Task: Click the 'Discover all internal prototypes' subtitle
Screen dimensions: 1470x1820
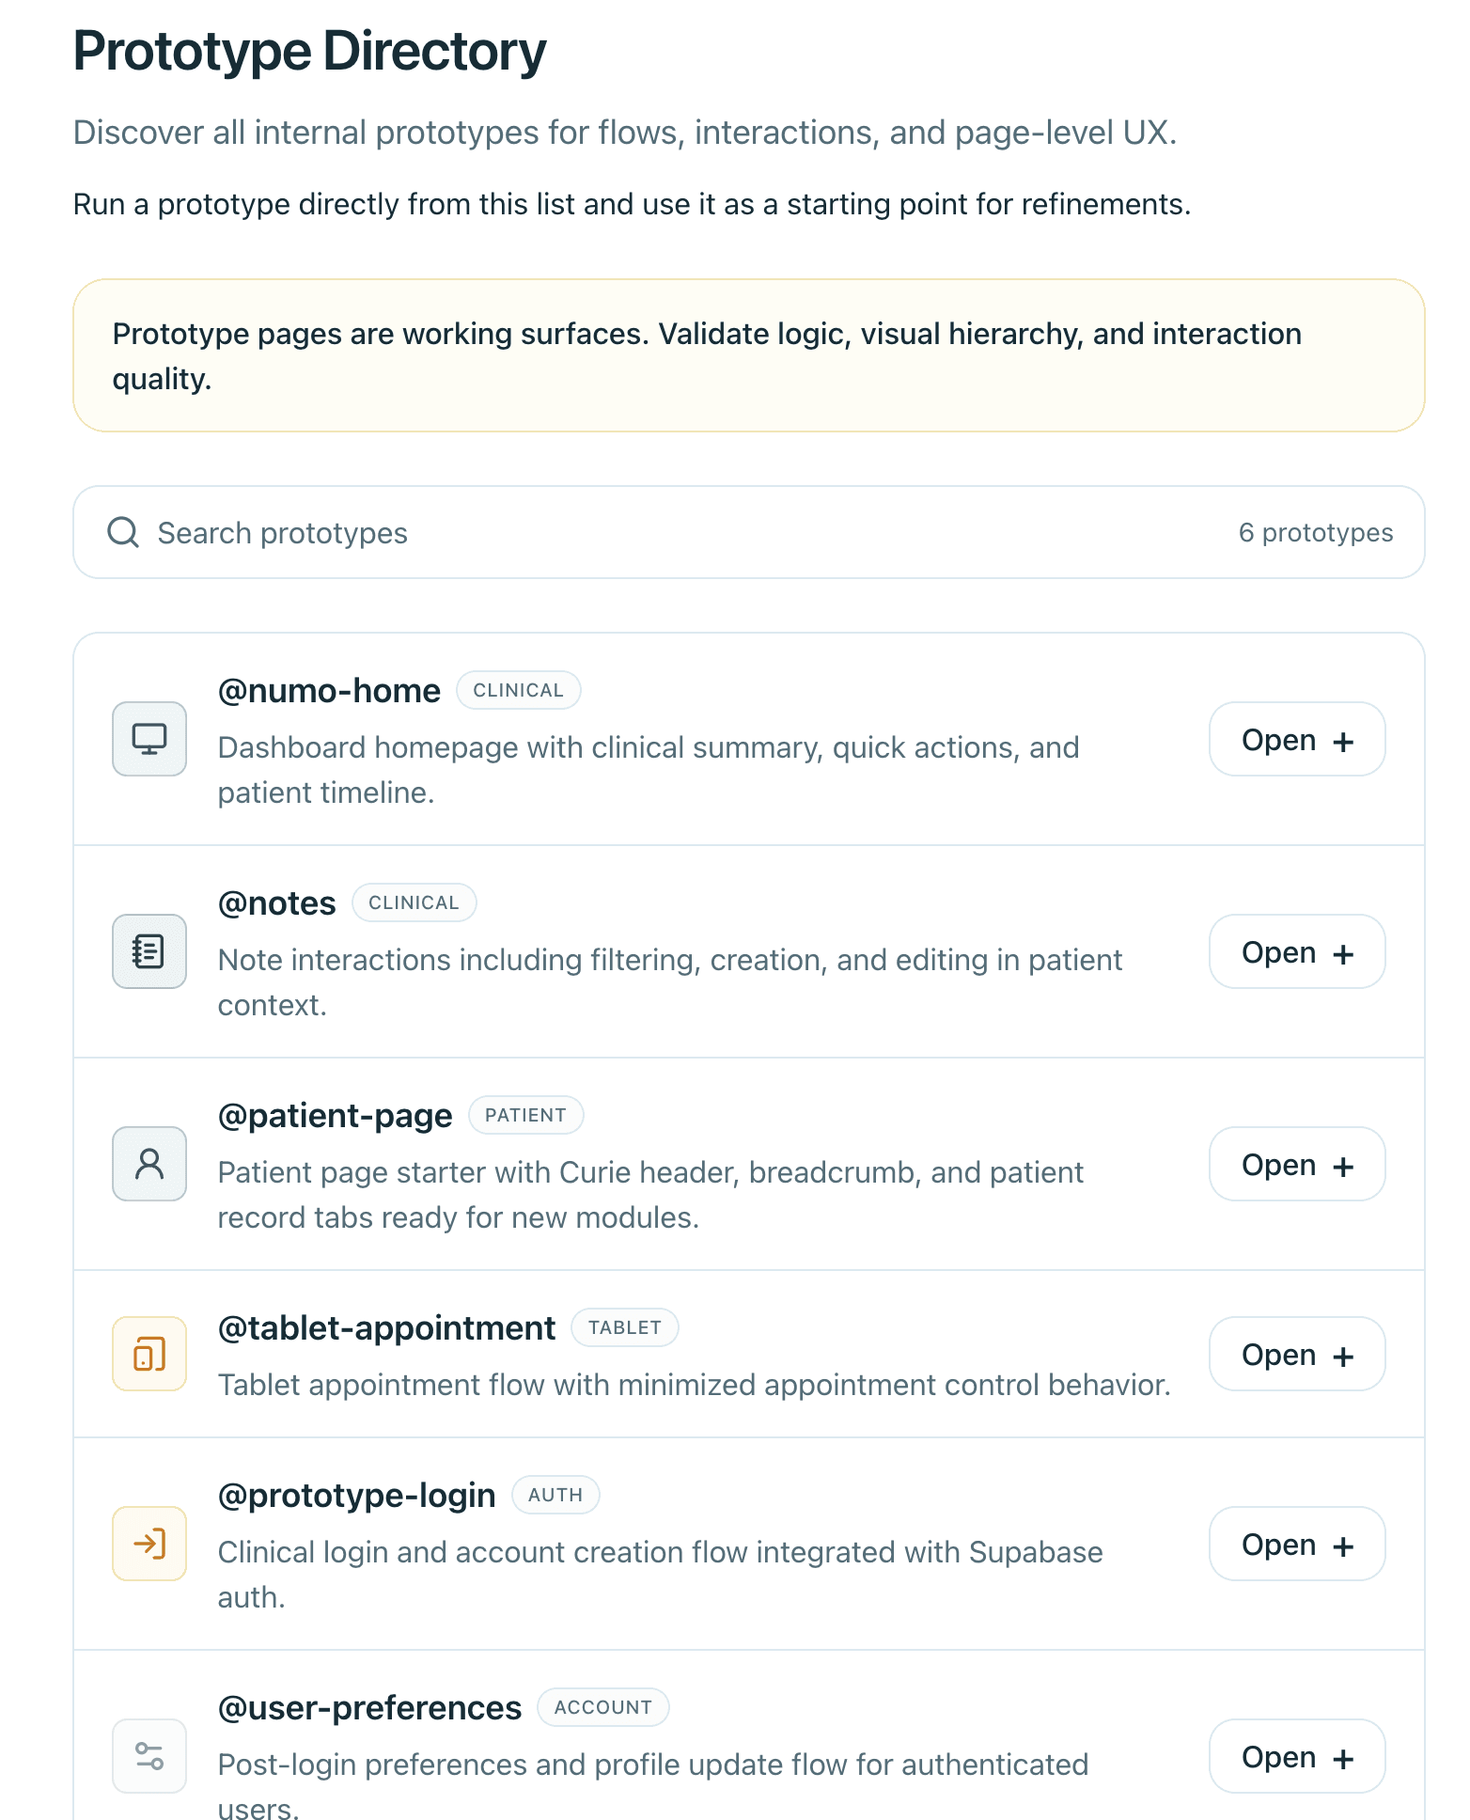Action: click(625, 133)
